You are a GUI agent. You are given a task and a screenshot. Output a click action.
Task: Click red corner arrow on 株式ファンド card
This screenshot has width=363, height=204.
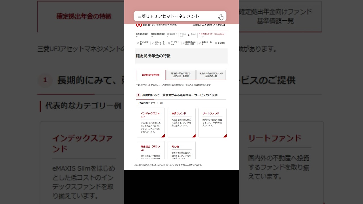tap(194, 136)
